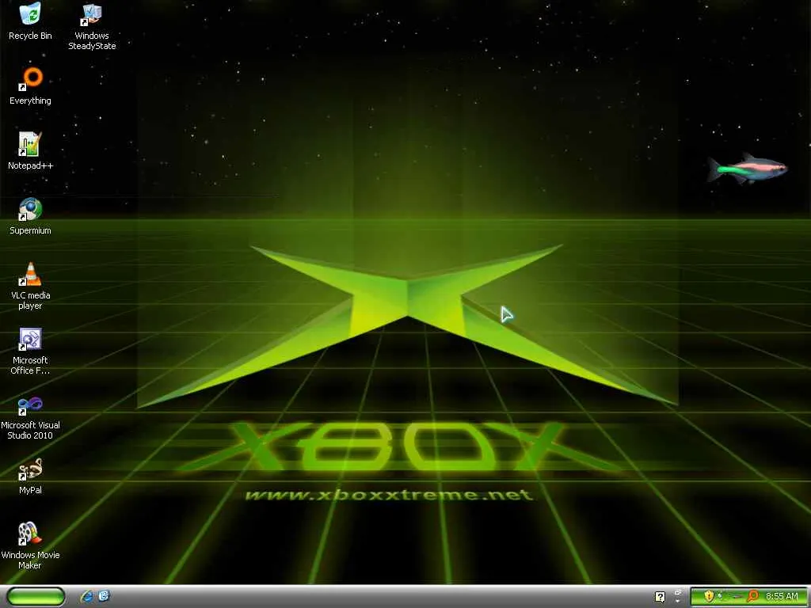Select the Supermium browser shortcut
The width and height of the screenshot is (811, 608).
tap(30, 217)
